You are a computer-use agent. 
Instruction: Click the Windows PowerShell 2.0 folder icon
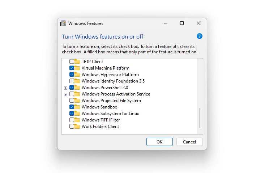(77, 88)
